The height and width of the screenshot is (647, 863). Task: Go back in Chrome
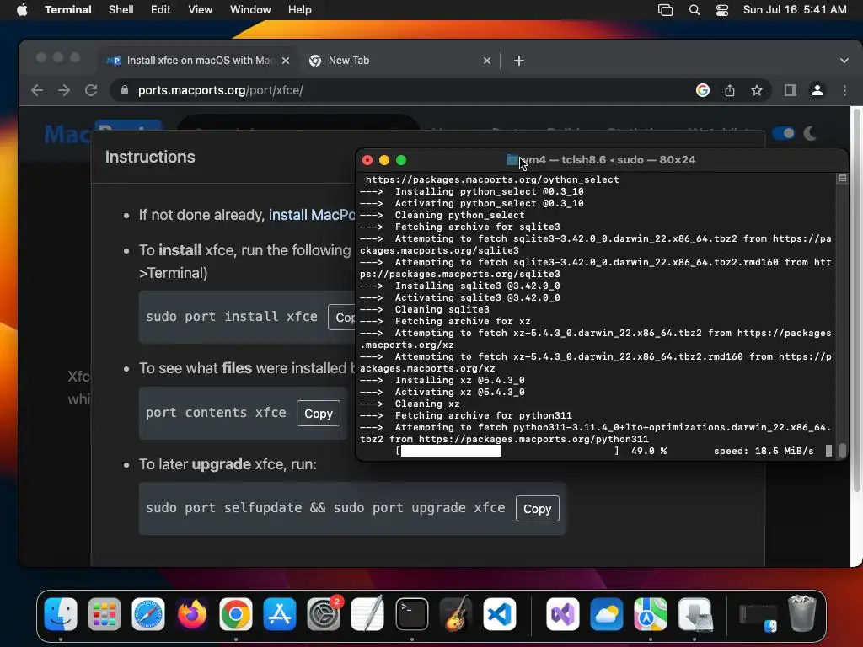click(x=37, y=90)
